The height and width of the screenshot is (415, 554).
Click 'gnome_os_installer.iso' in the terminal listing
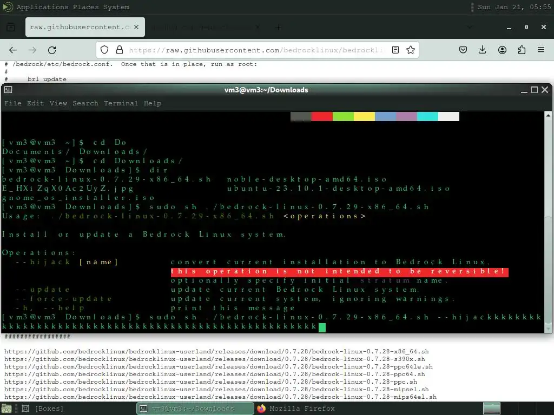(78, 198)
